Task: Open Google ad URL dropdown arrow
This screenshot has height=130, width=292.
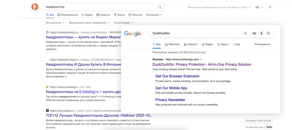Action: click(201, 59)
